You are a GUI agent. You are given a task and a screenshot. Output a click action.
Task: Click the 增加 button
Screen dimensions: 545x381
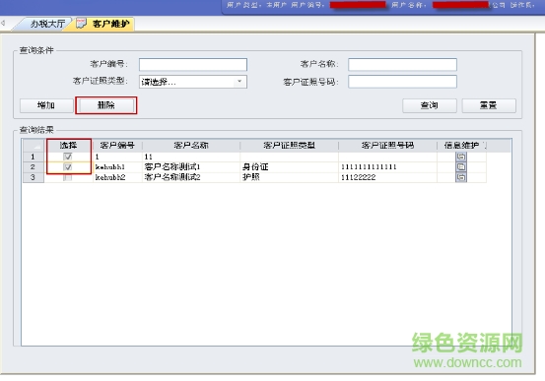pos(46,105)
